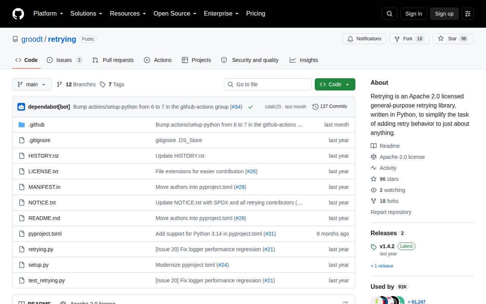Open the README.md file
This screenshot has height=304, width=486.
pos(44,218)
